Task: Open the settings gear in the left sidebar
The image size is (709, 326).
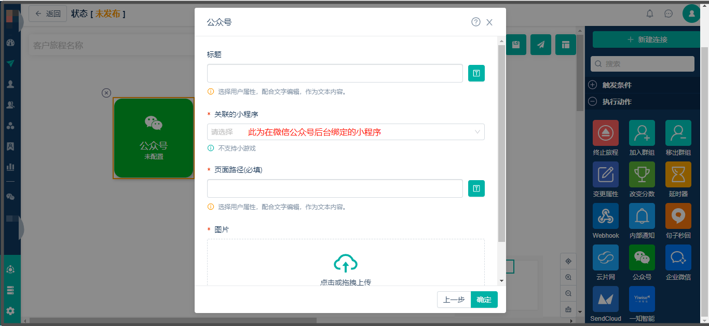Action: pyautogui.click(x=10, y=311)
